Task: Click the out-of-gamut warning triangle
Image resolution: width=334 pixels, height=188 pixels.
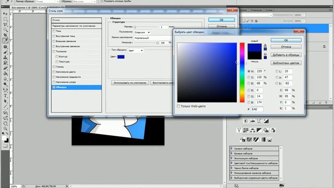Action: 265,45
